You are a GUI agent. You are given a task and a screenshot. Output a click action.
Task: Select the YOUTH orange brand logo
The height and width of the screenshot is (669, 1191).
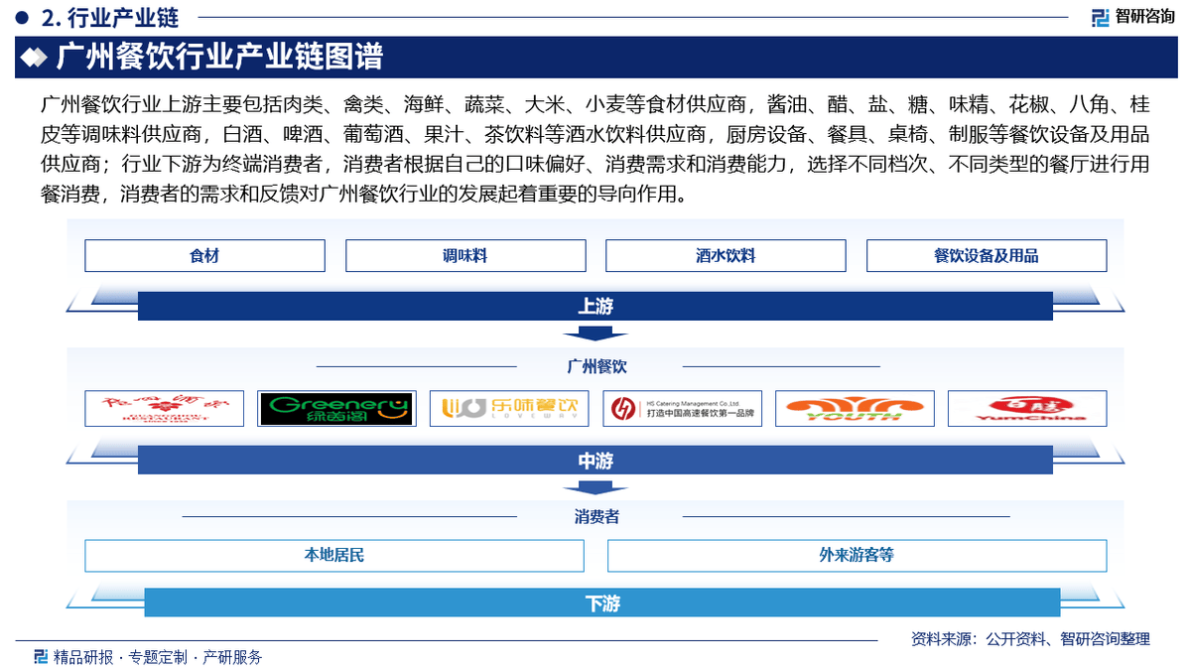[x=856, y=408]
